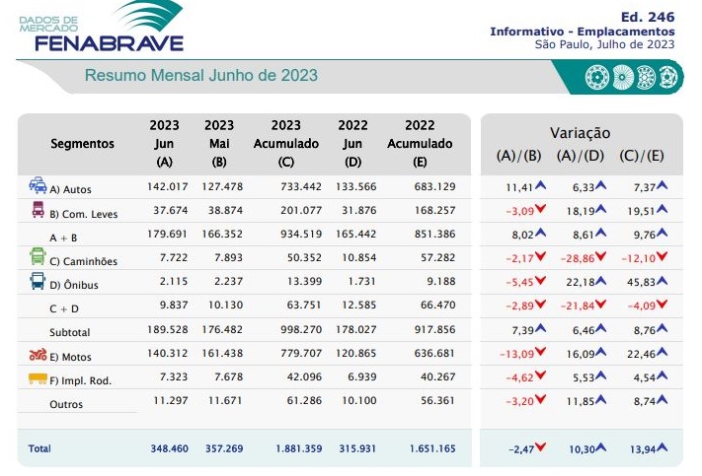Click the fourth wheel icon in banner
Screen dimensions: 702x476
tap(669, 77)
